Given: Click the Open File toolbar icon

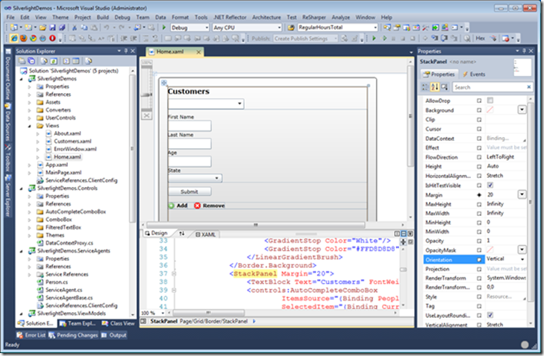Looking at the screenshot, I should (x=43, y=28).
